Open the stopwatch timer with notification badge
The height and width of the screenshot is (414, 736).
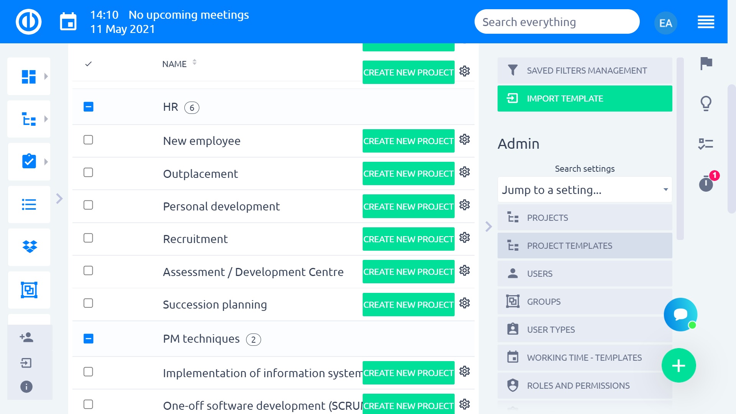coord(706,184)
